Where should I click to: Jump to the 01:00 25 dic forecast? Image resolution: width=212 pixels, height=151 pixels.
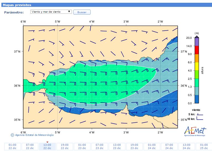(204, 146)
